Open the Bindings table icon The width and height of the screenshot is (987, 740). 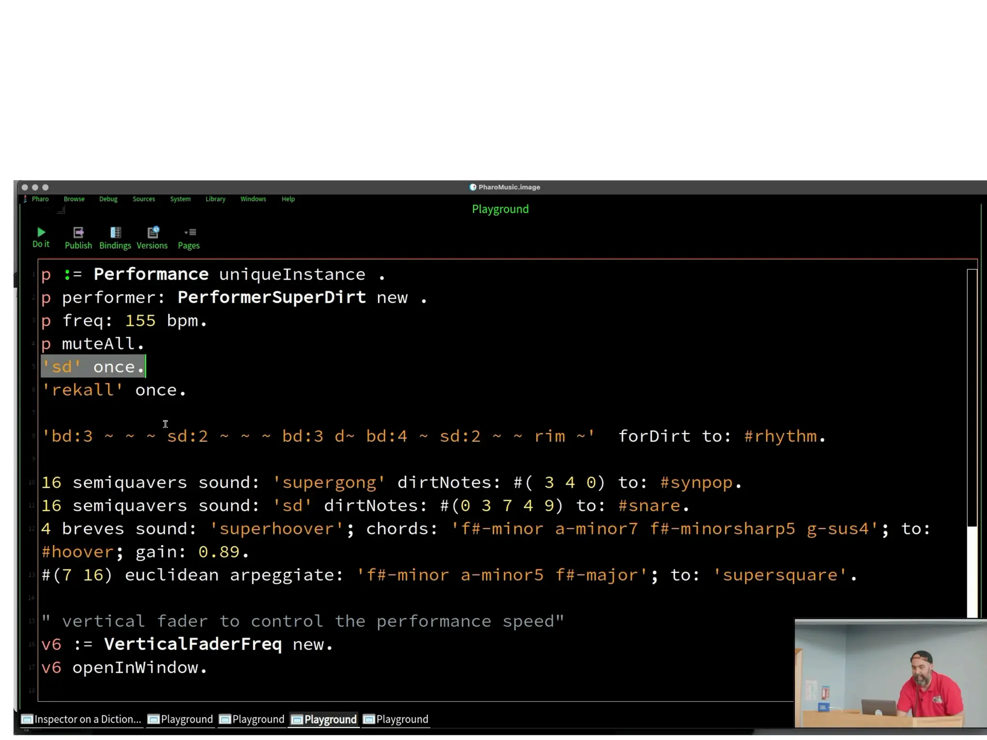[115, 233]
